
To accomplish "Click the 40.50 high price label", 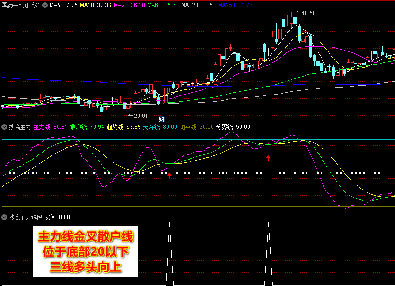I will click(308, 13).
